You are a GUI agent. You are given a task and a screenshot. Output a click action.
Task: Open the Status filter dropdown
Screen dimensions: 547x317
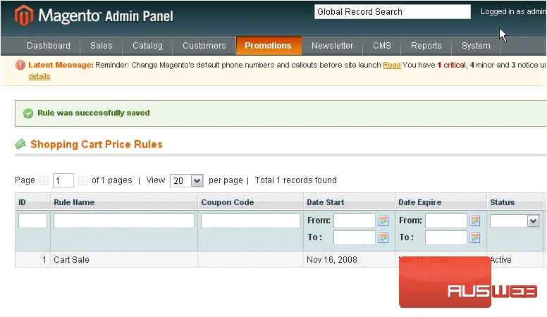[515, 220]
